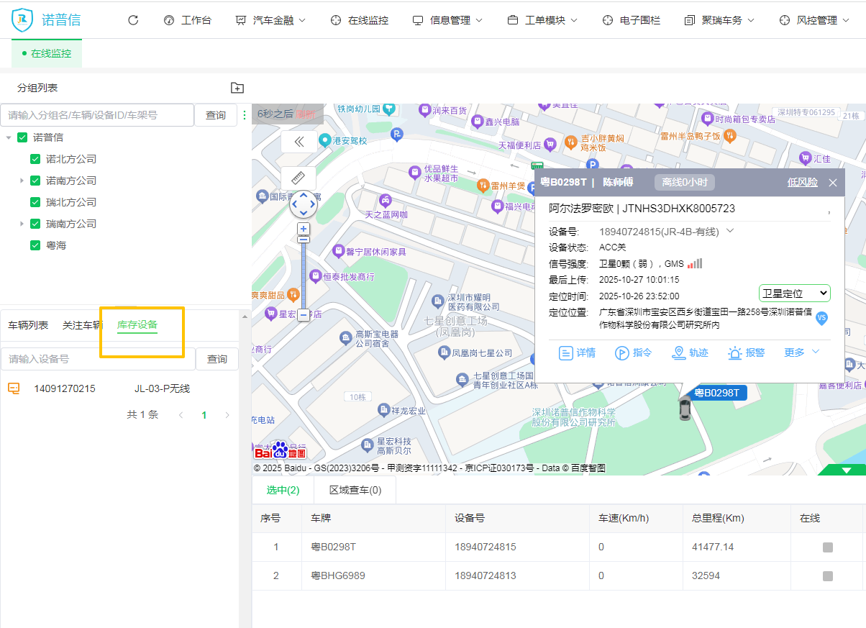The width and height of the screenshot is (866, 628).
Task: Uncheck the 诺北方公司 checkbox
Action: tap(35, 159)
